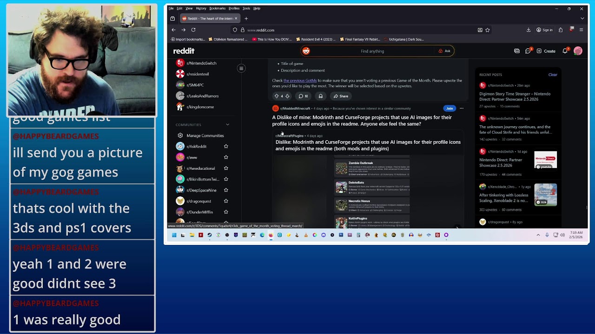Open a new Firefox tab

click(x=246, y=19)
